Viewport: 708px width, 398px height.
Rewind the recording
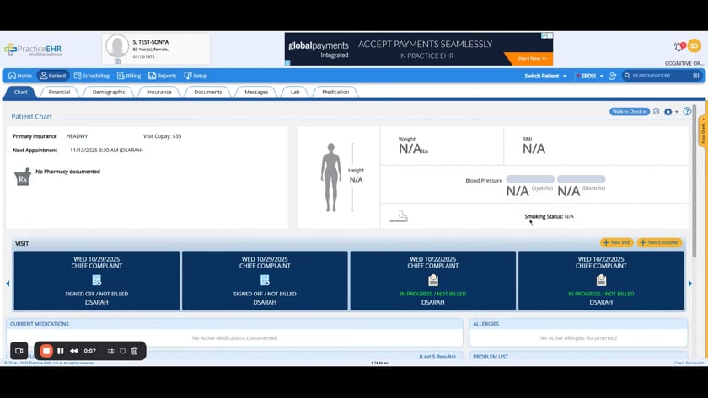pyautogui.click(x=74, y=351)
